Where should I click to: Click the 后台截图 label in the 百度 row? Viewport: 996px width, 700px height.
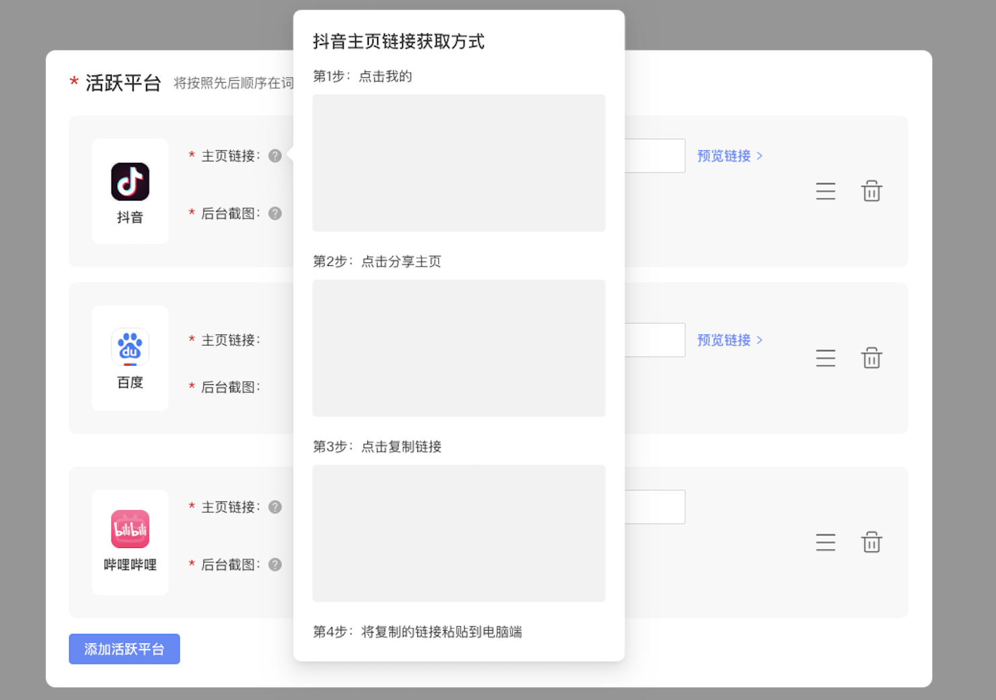click(231, 387)
